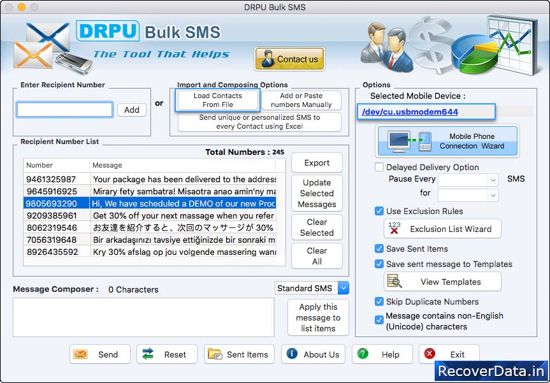Select highlighted row 9805693290

[150, 203]
